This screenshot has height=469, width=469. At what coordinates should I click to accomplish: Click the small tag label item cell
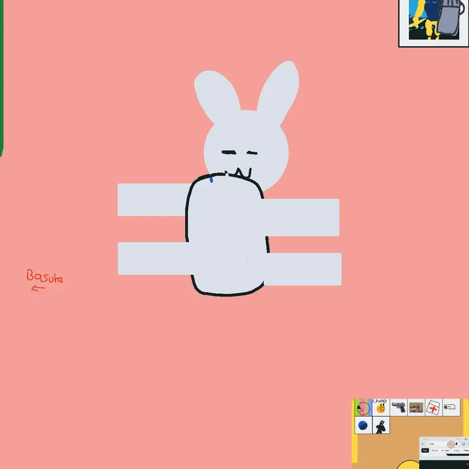(451, 407)
